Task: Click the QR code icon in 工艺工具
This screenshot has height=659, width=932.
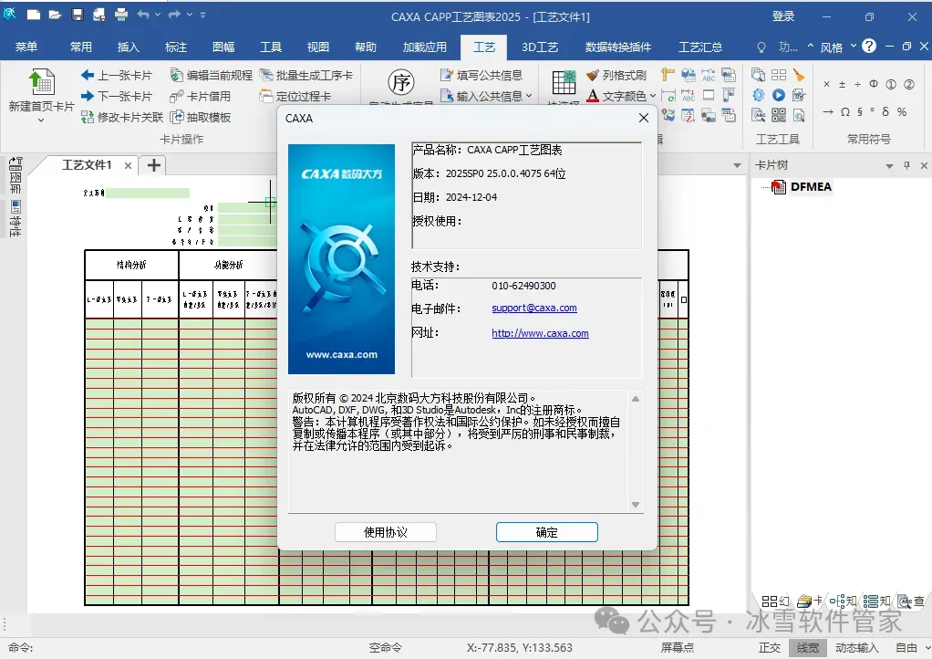Action: [x=779, y=115]
